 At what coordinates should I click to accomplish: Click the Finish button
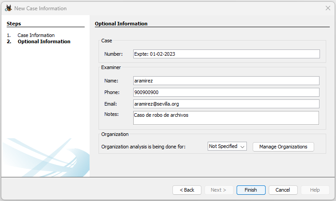(x=251, y=190)
